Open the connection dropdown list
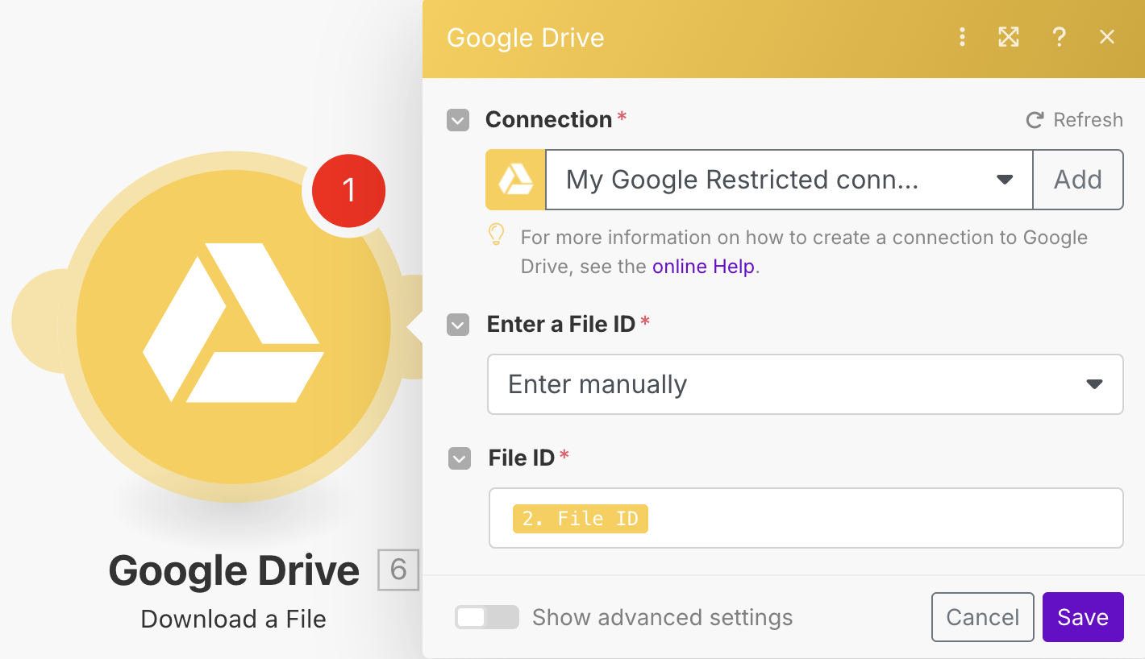The width and height of the screenshot is (1145, 659). tap(789, 179)
